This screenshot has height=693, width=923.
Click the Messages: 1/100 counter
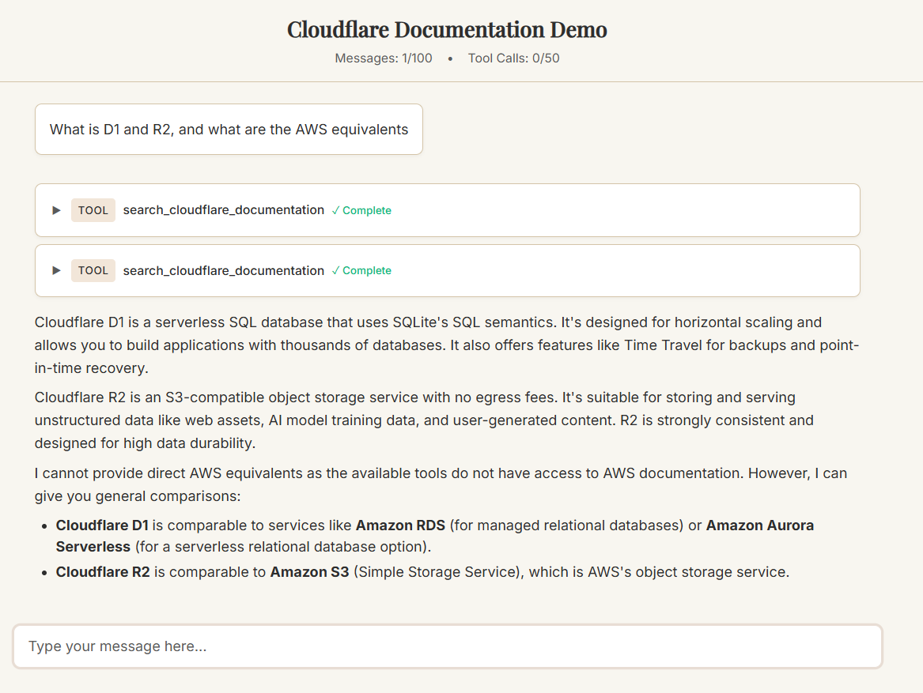coord(384,58)
